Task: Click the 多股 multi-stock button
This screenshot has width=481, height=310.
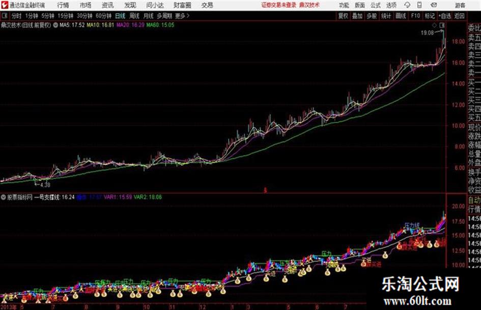Action: 372,16
